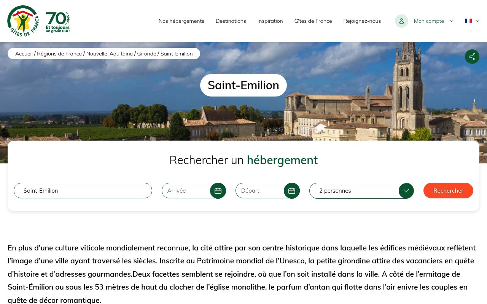
Task: Click the Saint-Emilion breadcrumb item
Action: pyautogui.click(x=177, y=54)
